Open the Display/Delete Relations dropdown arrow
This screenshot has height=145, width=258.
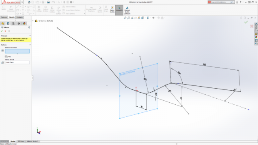click(x=92, y=14)
